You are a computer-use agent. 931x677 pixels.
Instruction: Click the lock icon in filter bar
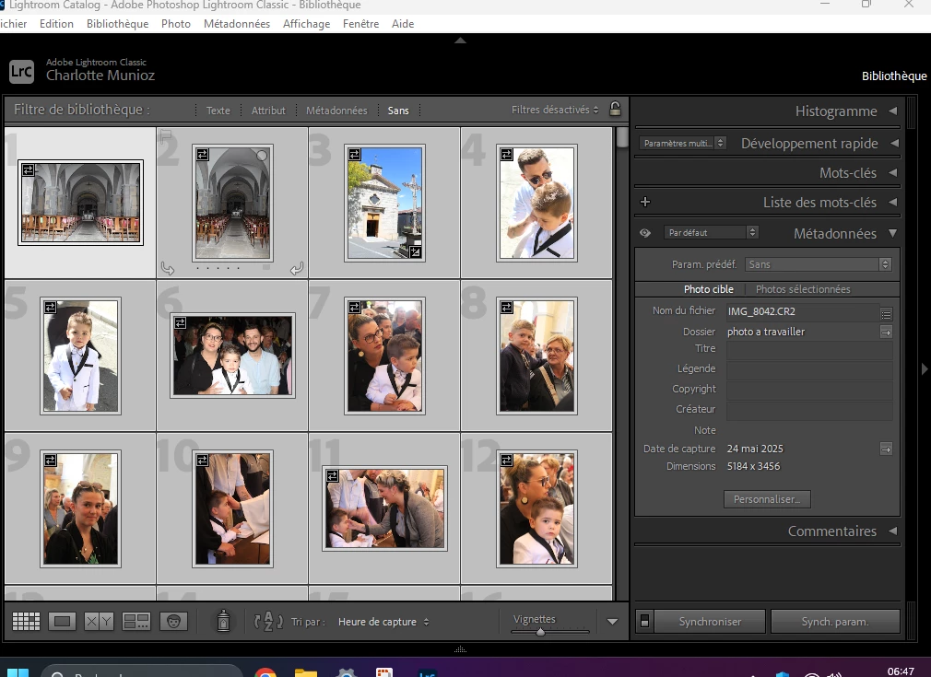[x=615, y=110]
